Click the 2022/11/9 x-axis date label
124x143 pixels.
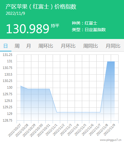click(x=110, y=130)
